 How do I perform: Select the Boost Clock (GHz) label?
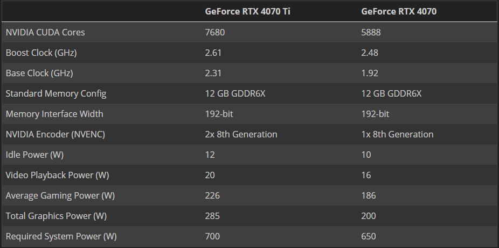(x=41, y=53)
